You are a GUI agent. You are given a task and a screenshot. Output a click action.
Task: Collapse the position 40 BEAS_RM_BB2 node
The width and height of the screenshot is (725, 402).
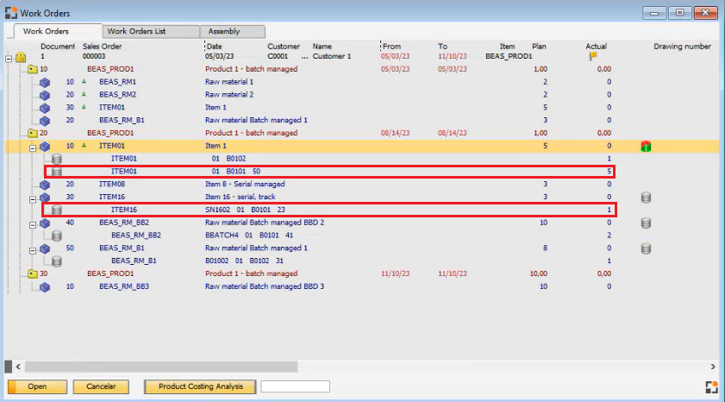[33, 223]
